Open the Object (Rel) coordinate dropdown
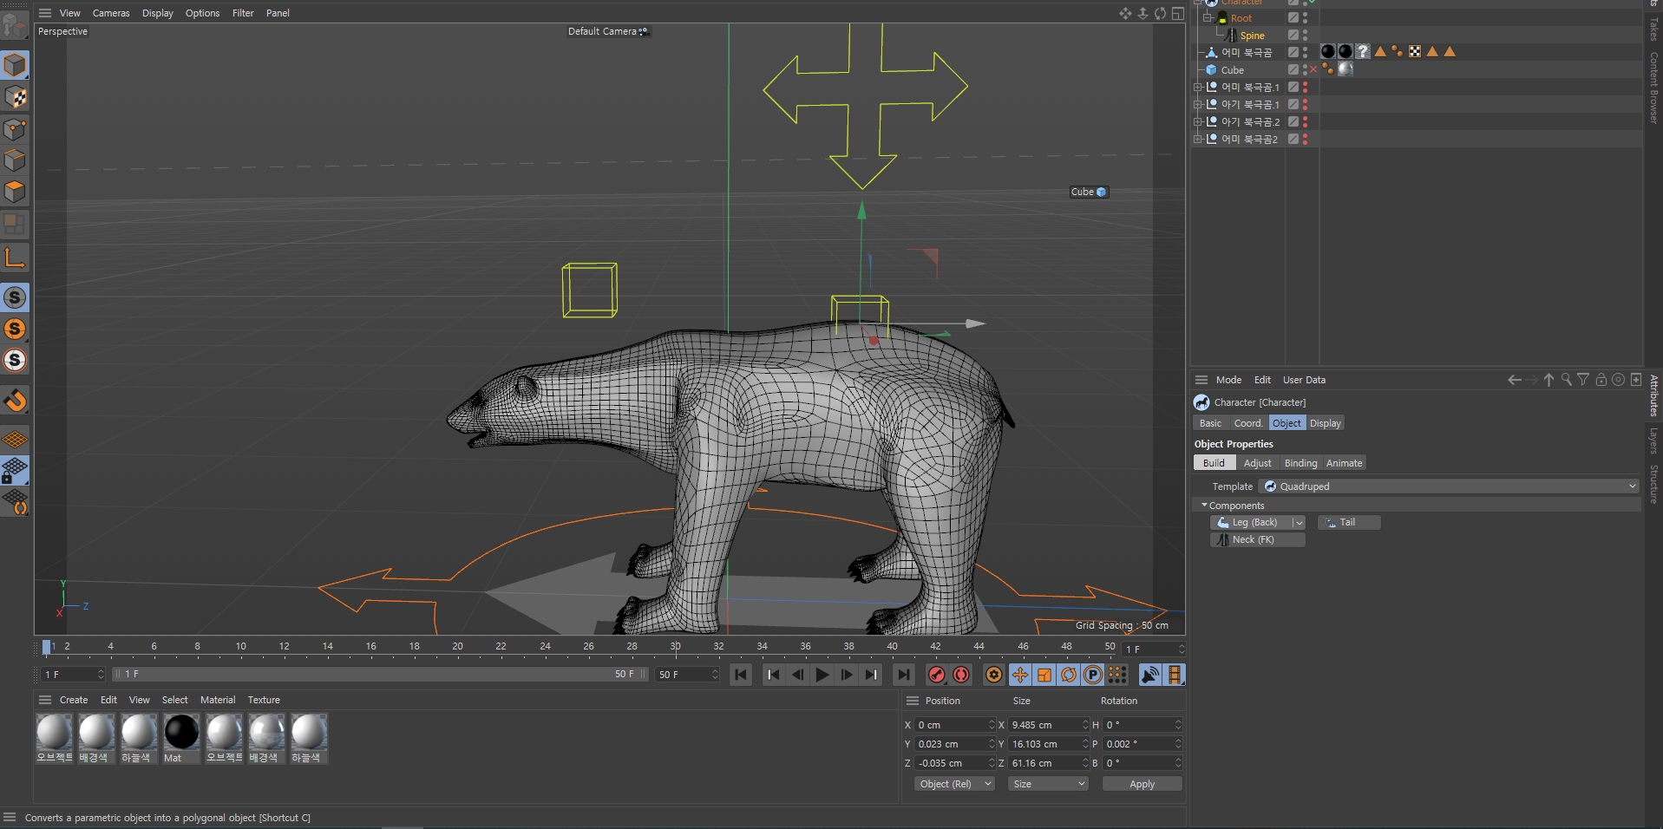Image resolution: width=1663 pixels, height=829 pixels. tap(953, 784)
